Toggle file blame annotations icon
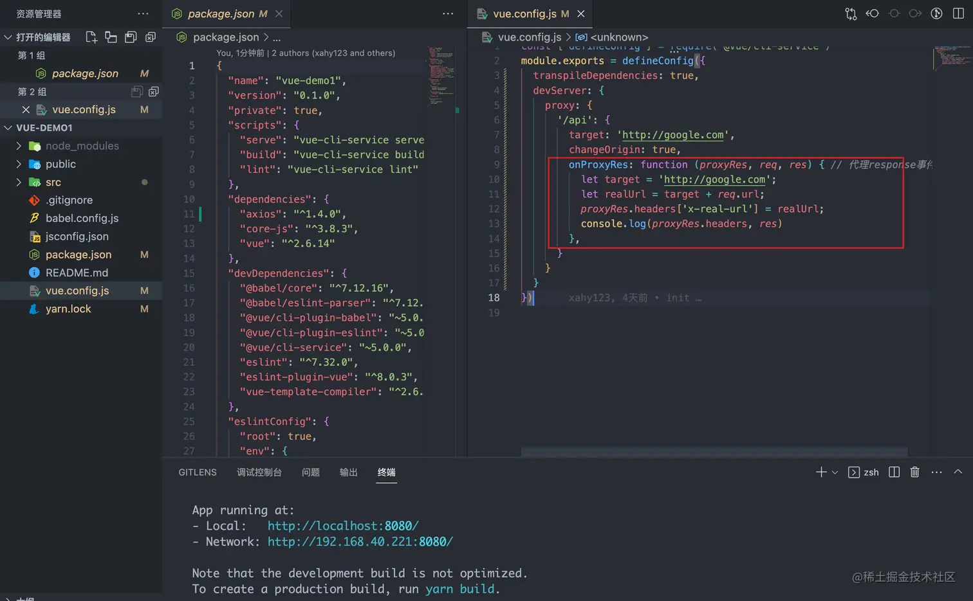973x601 pixels. (937, 13)
